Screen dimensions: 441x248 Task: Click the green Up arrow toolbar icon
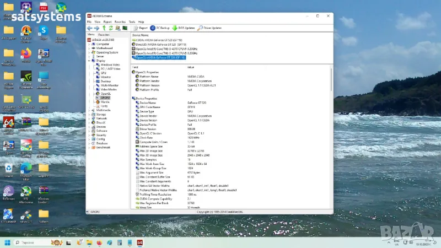click(x=104, y=28)
